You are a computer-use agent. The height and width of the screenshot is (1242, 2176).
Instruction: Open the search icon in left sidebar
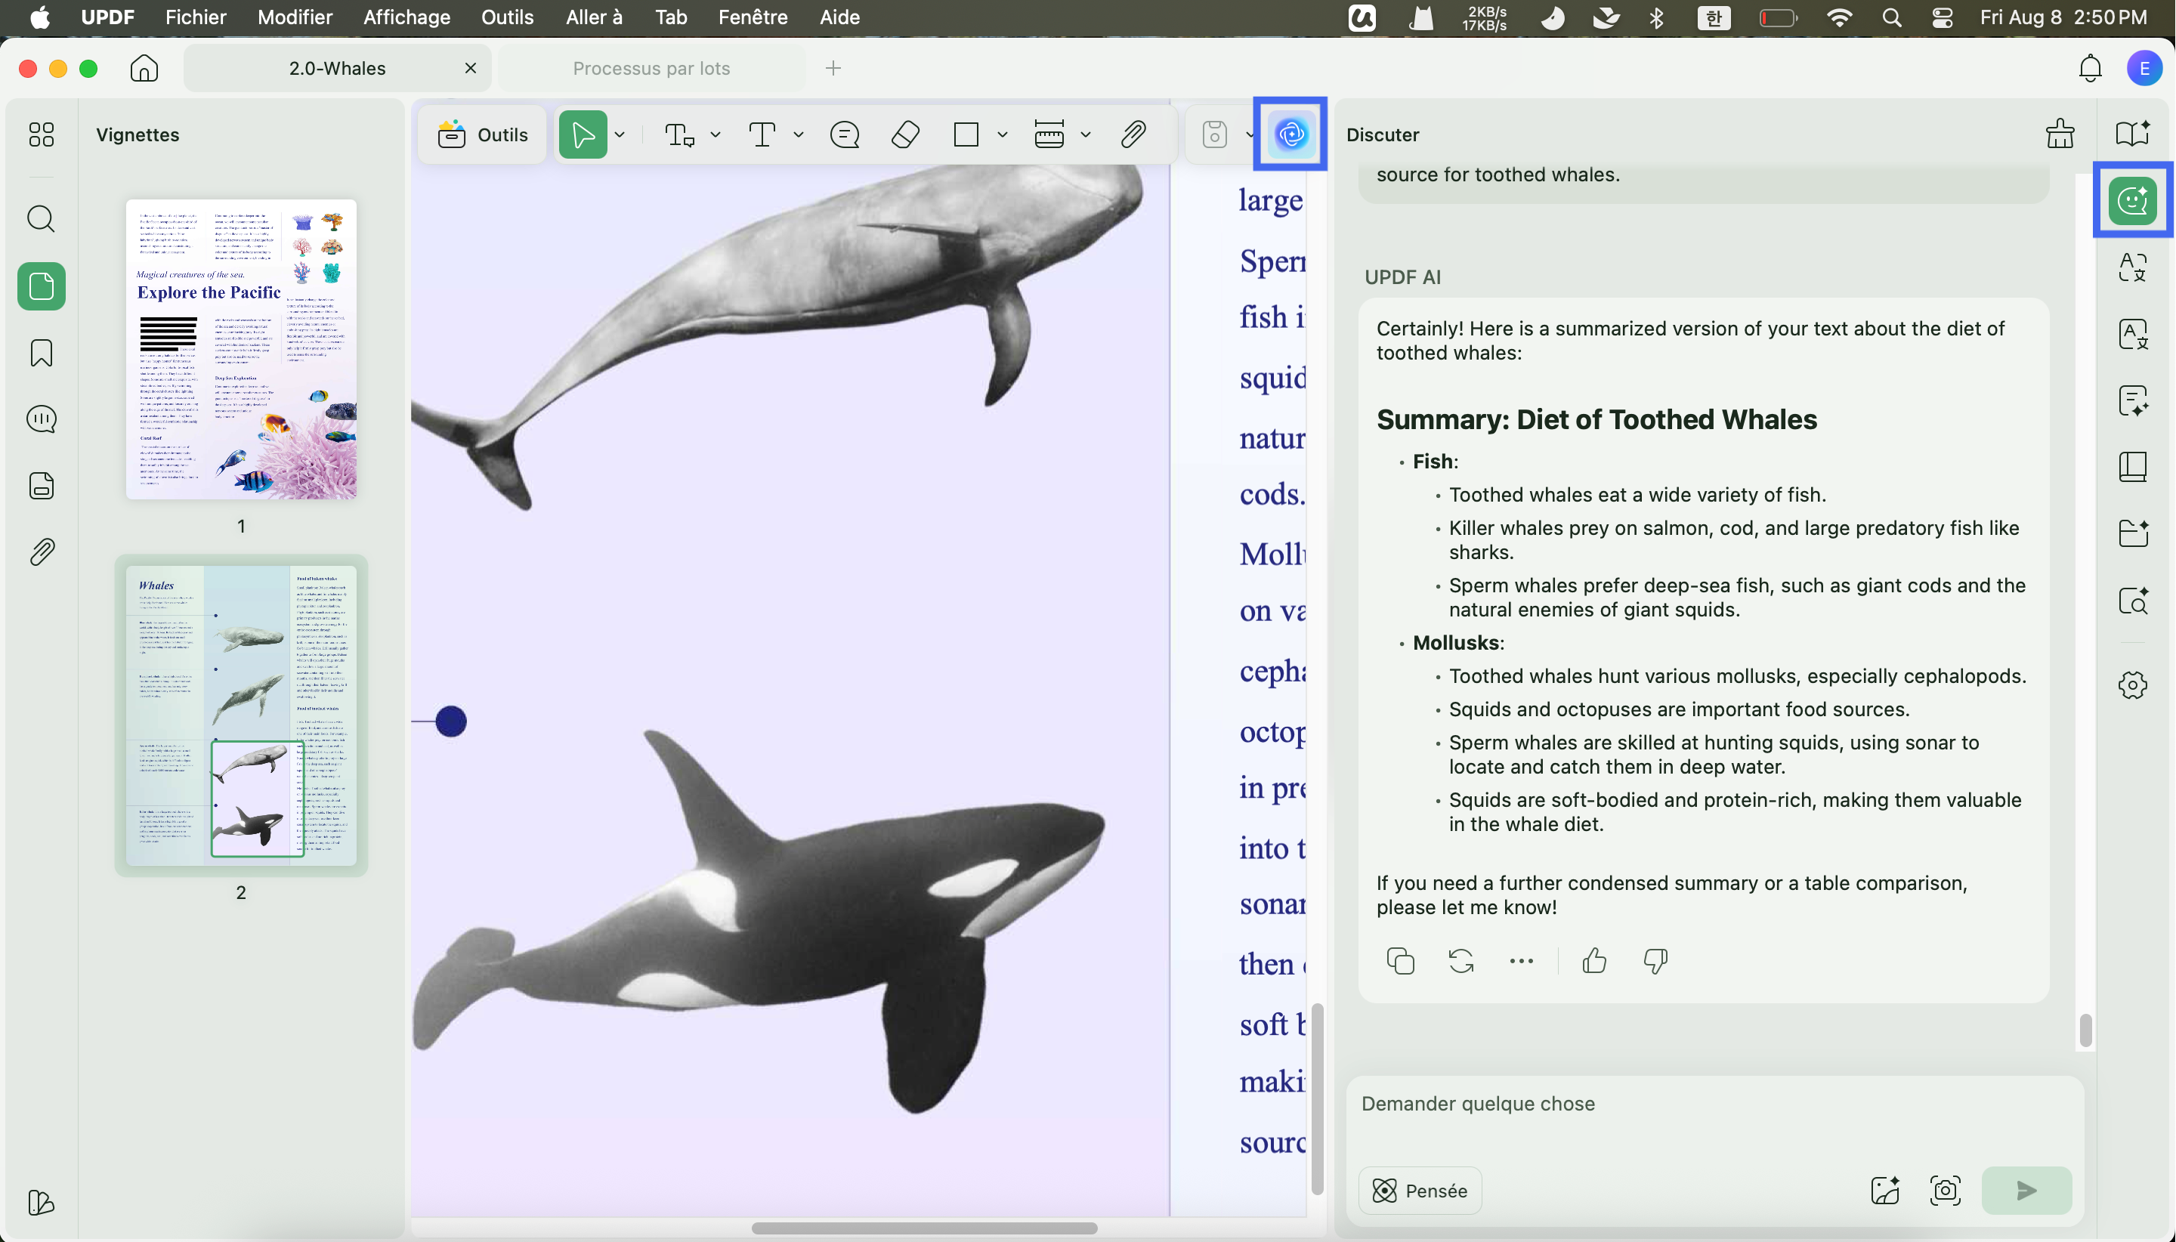click(x=41, y=219)
